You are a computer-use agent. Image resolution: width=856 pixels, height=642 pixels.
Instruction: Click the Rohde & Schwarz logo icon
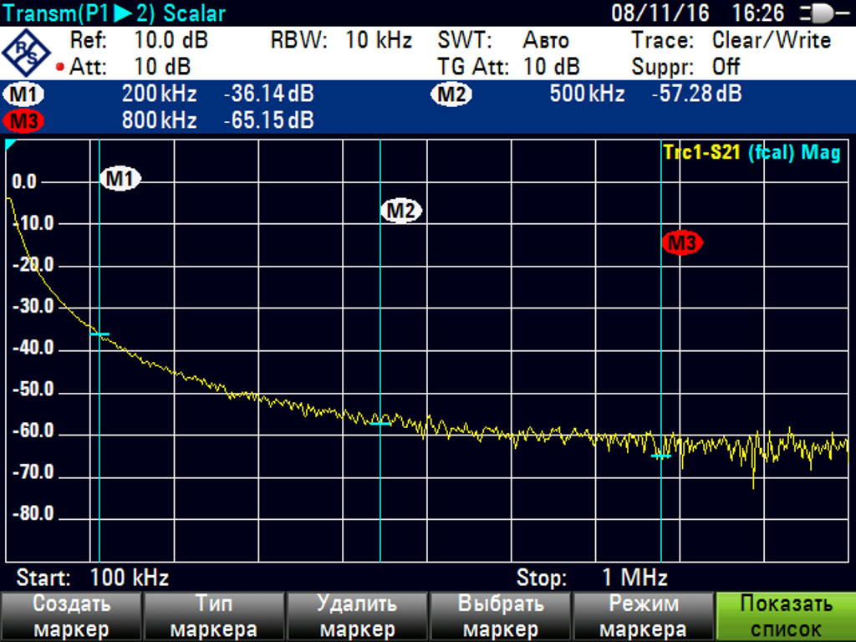[27, 53]
